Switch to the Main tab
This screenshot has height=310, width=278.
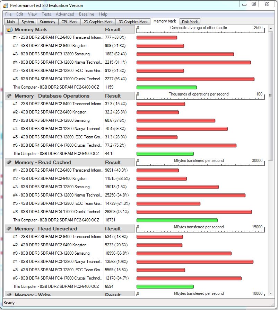pyautogui.click(x=11, y=22)
